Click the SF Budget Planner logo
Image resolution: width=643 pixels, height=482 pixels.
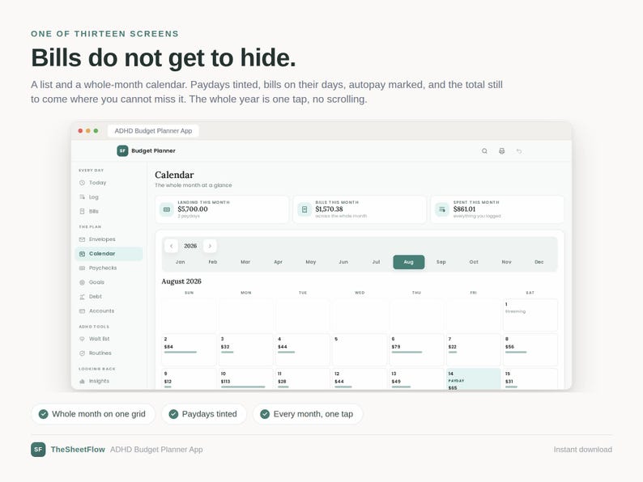click(x=147, y=150)
